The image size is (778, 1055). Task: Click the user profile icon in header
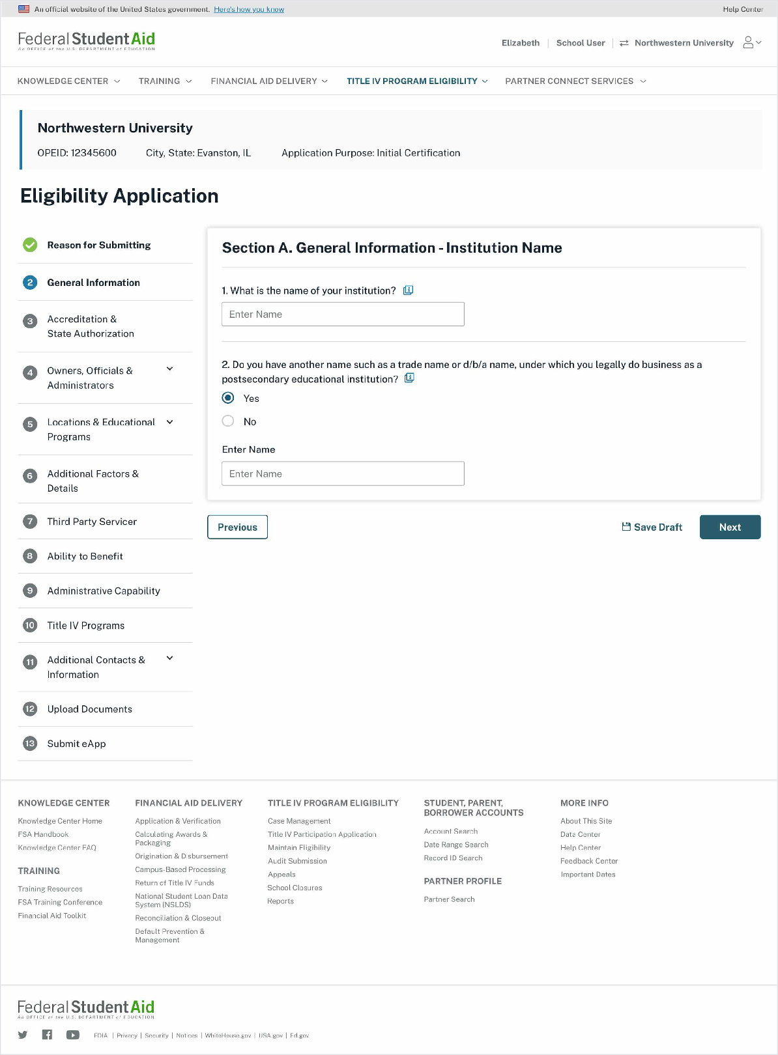[749, 43]
